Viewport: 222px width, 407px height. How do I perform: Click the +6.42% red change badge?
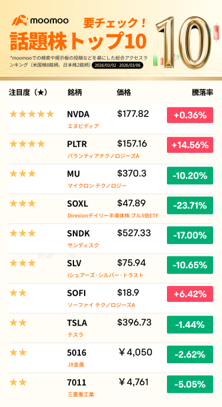pyautogui.click(x=190, y=294)
